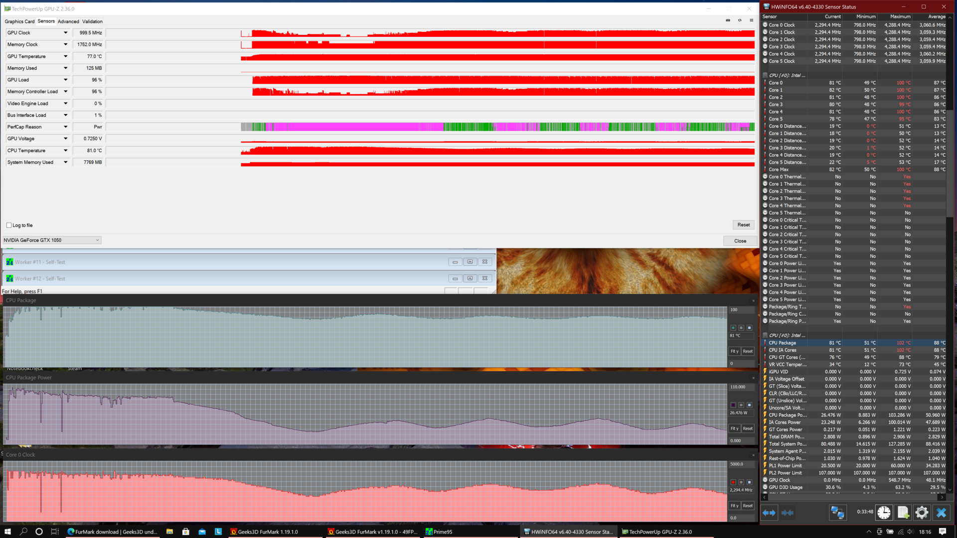Open Prime95 from the taskbar
This screenshot has height=538, width=957.
click(439, 532)
